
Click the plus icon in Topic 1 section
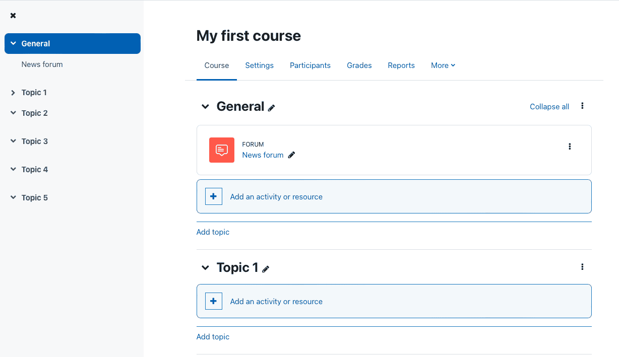point(214,301)
